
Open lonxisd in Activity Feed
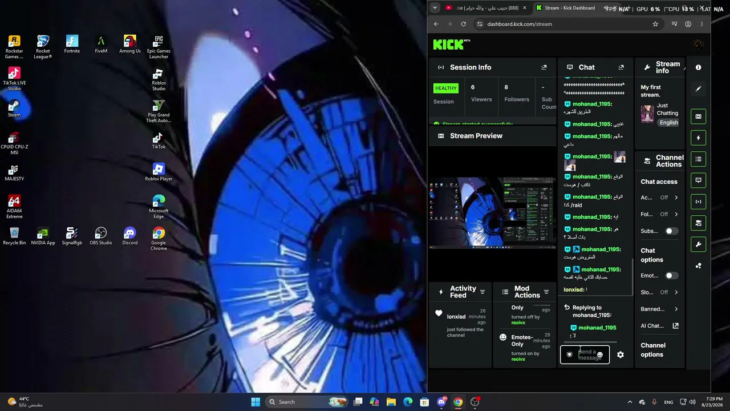tap(456, 317)
